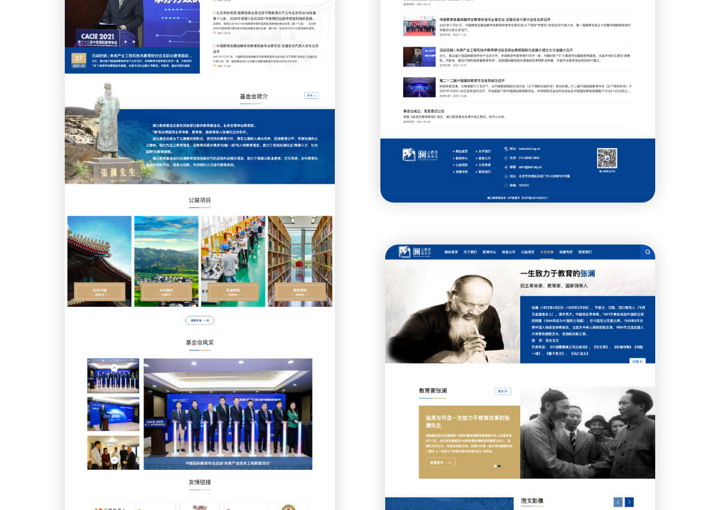Open 关于我们 in top navigation
The image size is (720, 510).
click(470, 252)
